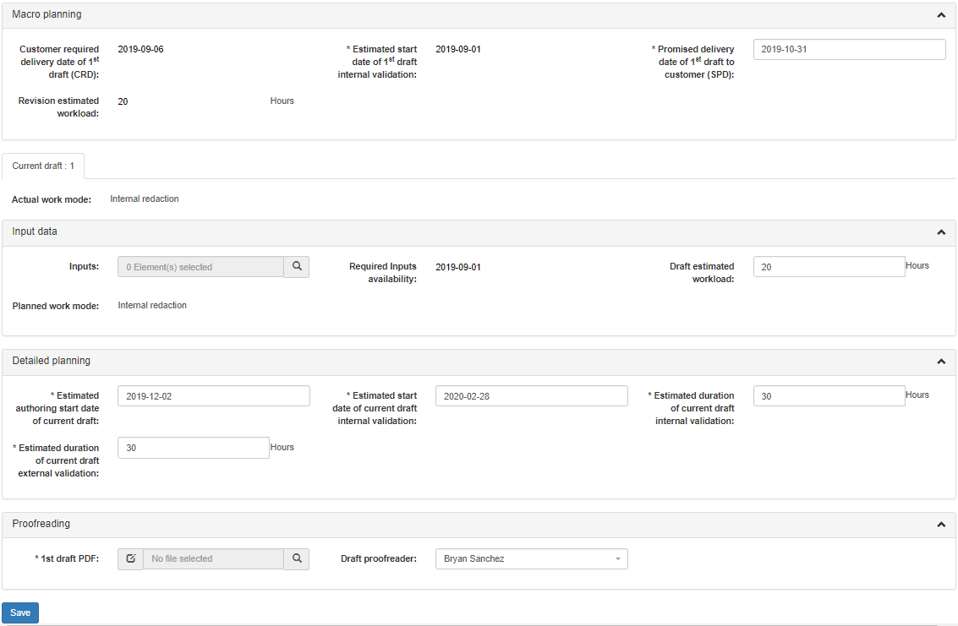Collapse the Proofreading panel
Screen dimensions: 958x626
click(x=940, y=525)
